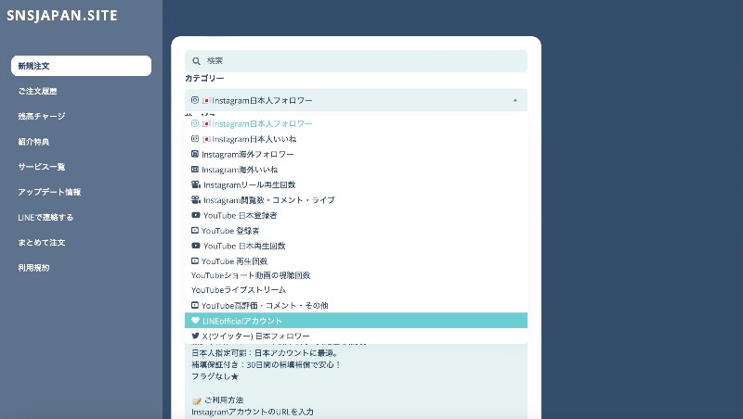Click YouTube icon beside YouTube 日本登録者

pyautogui.click(x=196, y=215)
